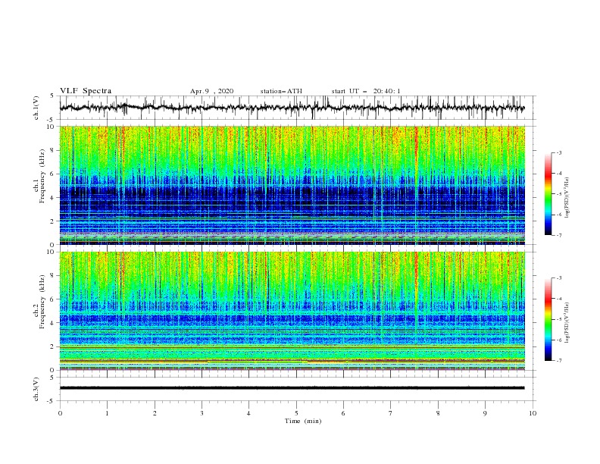
Task: Click the log(PSD) label beside ch.1 colorbar
Action: pyautogui.click(x=567, y=198)
